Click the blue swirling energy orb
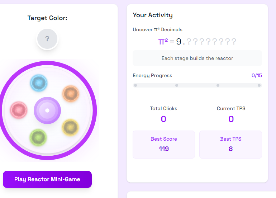Screen dimensions: 276x198 click(x=39, y=83)
